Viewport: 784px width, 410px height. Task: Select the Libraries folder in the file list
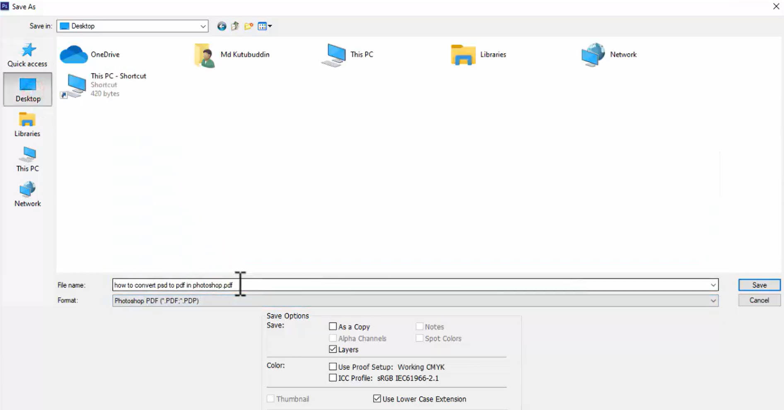(479, 55)
